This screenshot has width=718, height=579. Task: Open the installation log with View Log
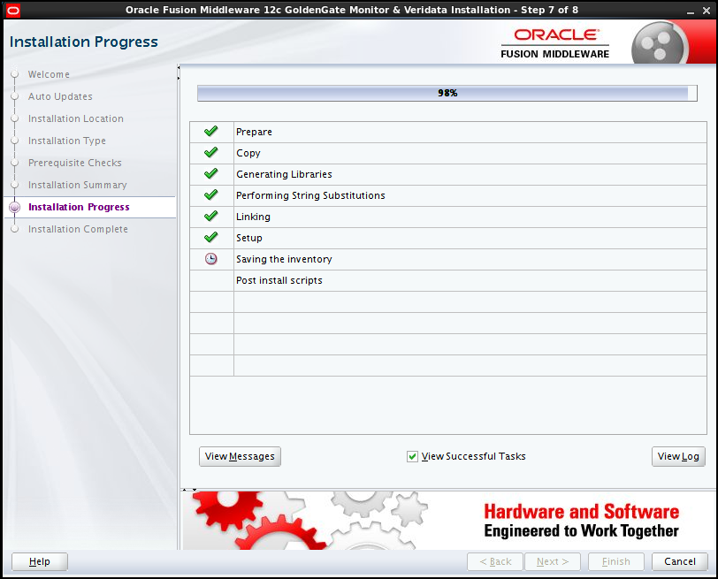point(678,456)
